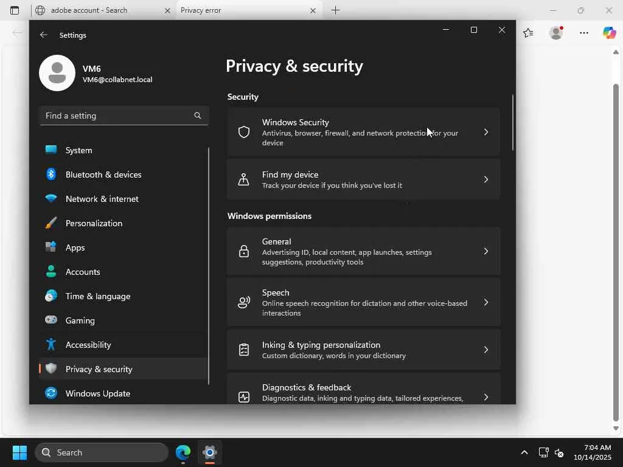Viewport: 623px width, 467px height.
Task: Click Edge scrollbar down arrow
Action: click(616, 429)
